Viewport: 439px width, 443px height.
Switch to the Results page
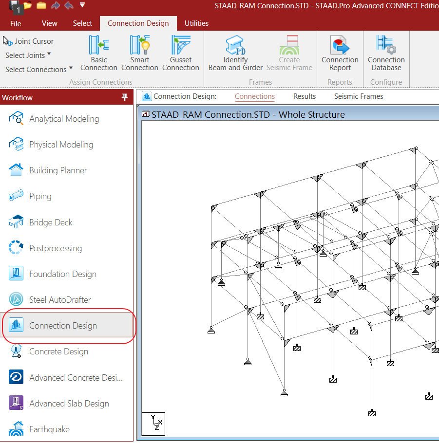(x=305, y=96)
